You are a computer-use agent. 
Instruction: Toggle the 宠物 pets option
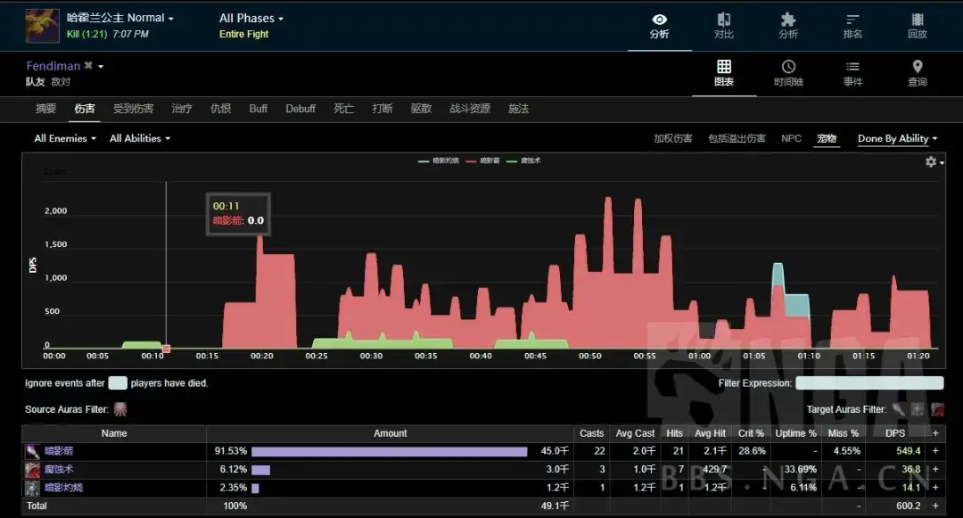pyautogui.click(x=827, y=139)
